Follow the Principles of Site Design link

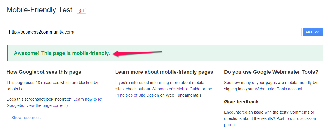click(x=137, y=95)
